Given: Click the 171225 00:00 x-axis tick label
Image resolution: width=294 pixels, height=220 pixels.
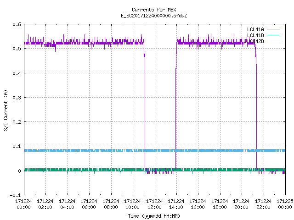Looking at the screenshot, I should click(285, 204).
